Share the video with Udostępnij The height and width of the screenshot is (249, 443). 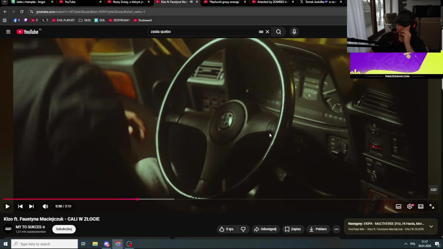coord(265,229)
